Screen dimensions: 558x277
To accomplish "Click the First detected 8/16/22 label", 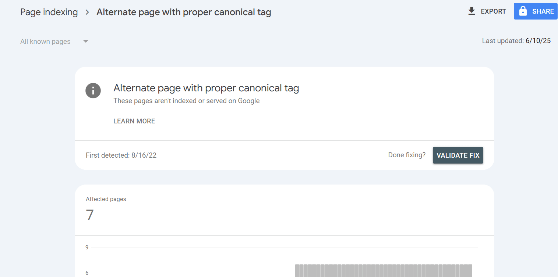I will pyautogui.click(x=121, y=155).
